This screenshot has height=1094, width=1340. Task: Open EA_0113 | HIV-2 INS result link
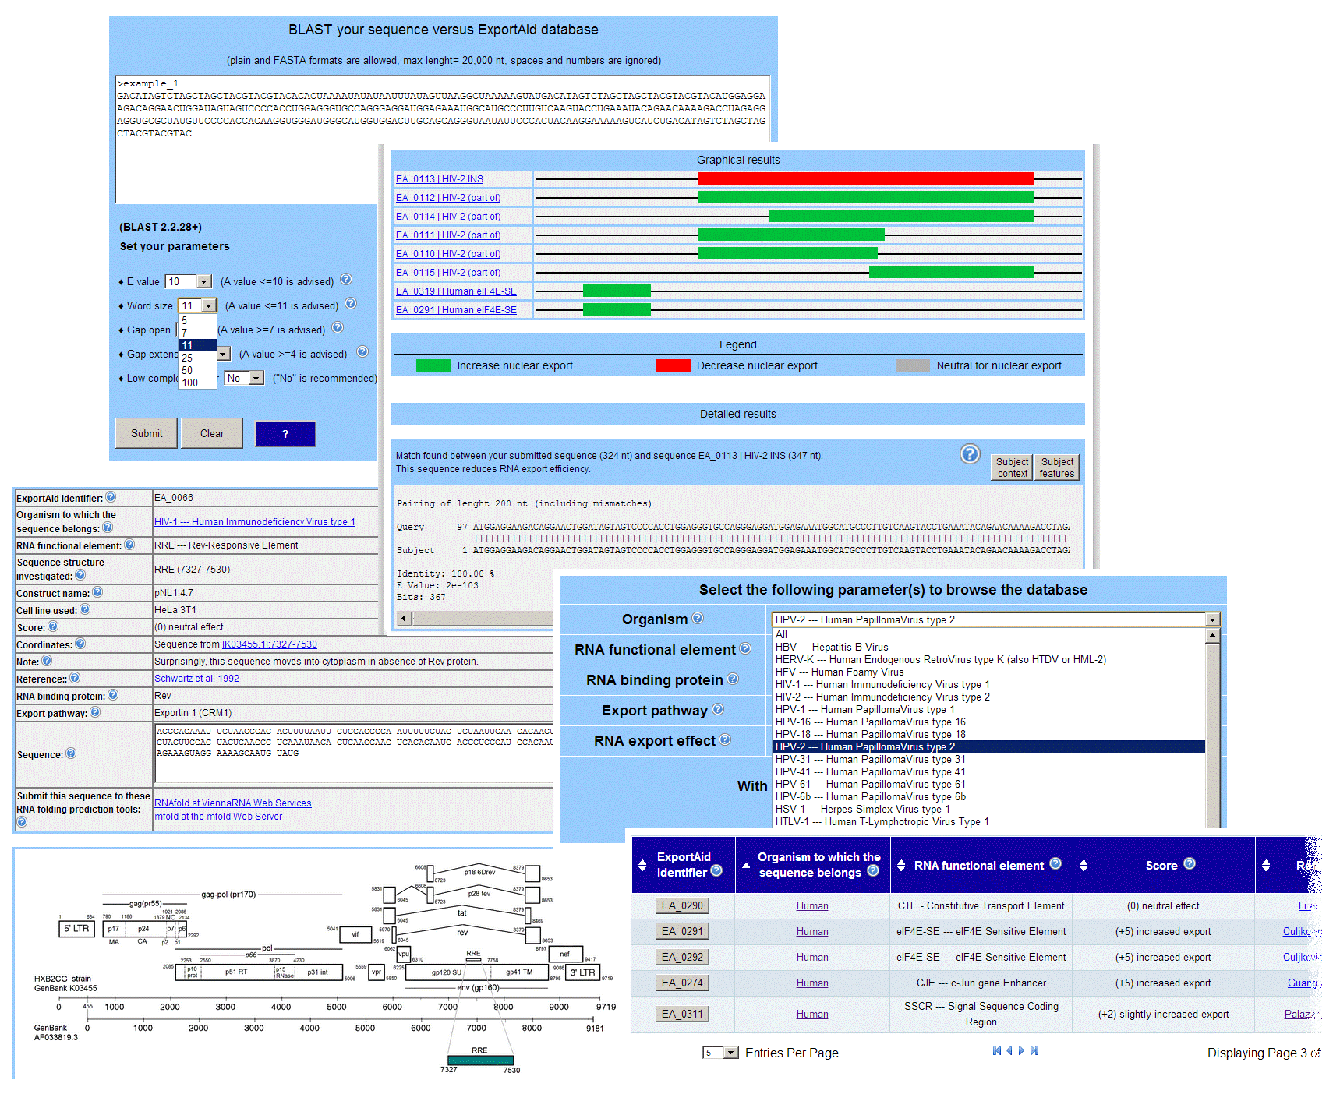[x=440, y=178]
